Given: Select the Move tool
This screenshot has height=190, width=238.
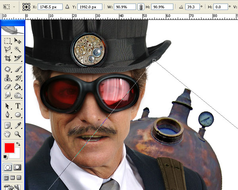Looking at the screenshot, I should [x=17, y=41].
